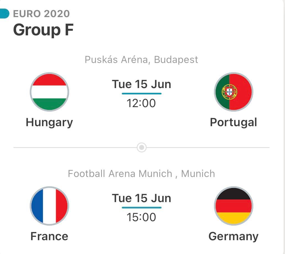Viewport: 285px width, 254px height.
Task: Click the teal underline beneath the first date
Action: (x=142, y=94)
